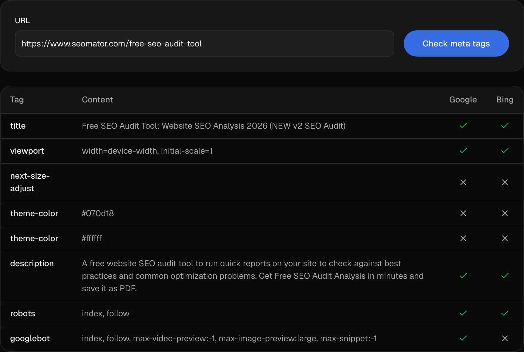Click the Google X icon for theme-color #ffffff
This screenshot has height=352, width=524.
pos(463,238)
